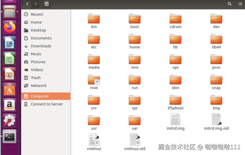This screenshot has width=245, height=155.
Task: Go forward with the right arrow button
Action: click(36, 4)
